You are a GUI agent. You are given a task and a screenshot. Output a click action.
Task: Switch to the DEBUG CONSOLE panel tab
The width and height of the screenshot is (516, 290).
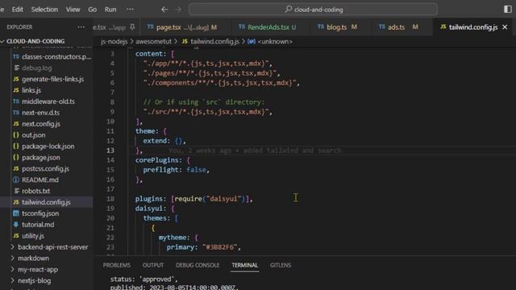point(198,265)
